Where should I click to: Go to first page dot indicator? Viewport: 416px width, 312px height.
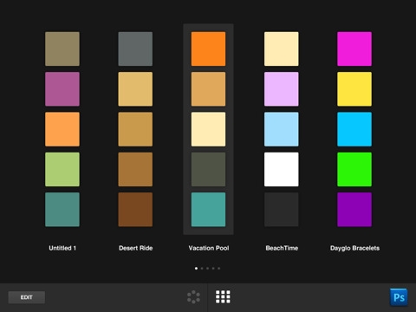pos(197,269)
